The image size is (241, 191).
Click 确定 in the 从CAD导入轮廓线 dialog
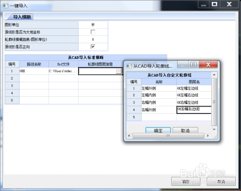pyautogui.click(x=158, y=130)
